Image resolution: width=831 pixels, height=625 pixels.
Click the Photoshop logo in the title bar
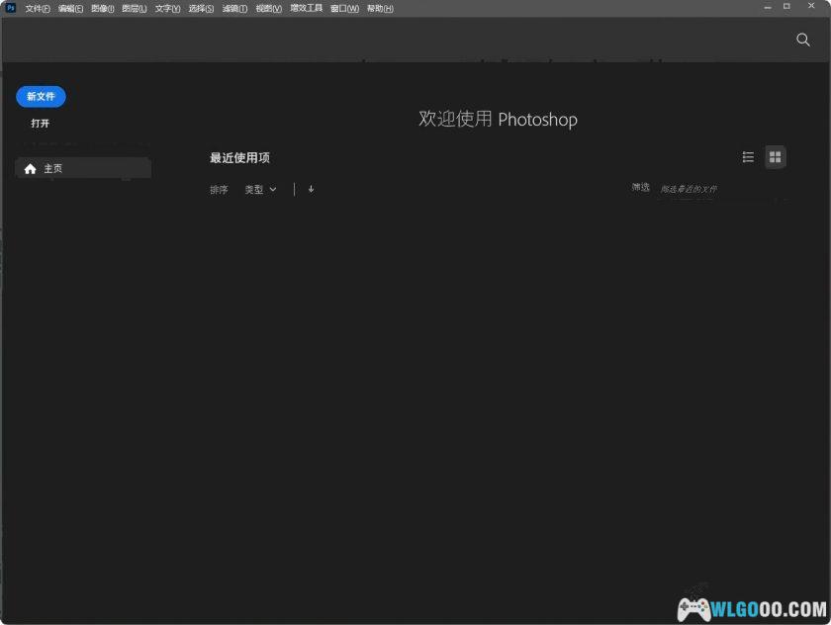(10, 7)
